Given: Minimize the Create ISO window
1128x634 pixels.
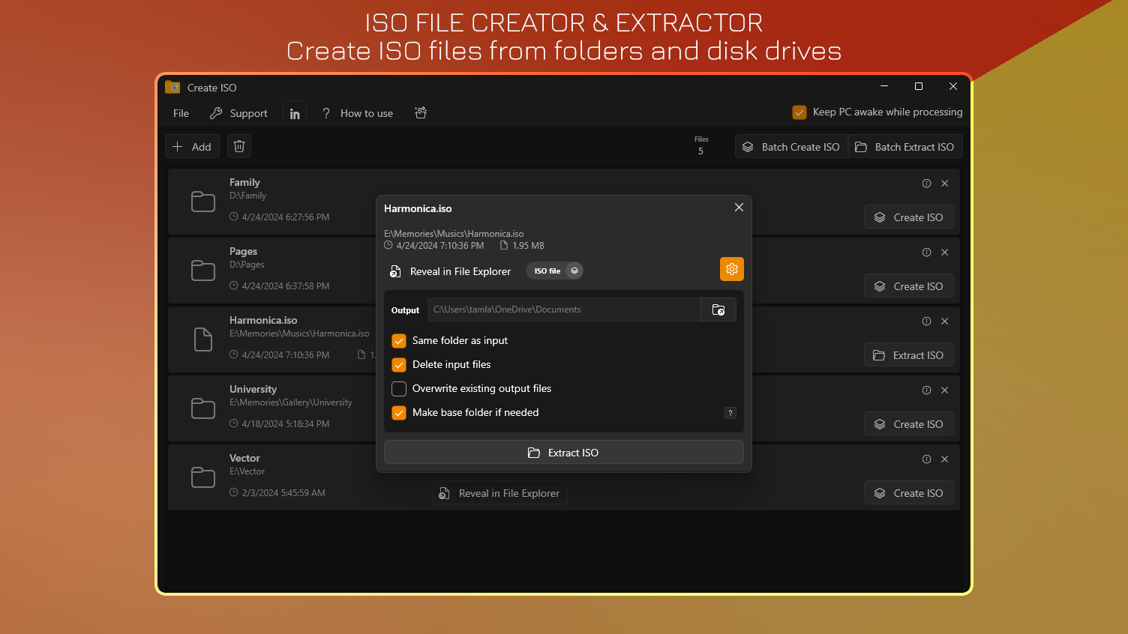Looking at the screenshot, I should pyautogui.click(x=884, y=86).
